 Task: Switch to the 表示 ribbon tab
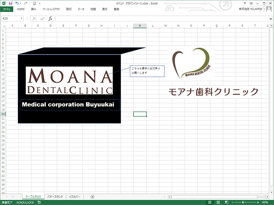(104, 9)
